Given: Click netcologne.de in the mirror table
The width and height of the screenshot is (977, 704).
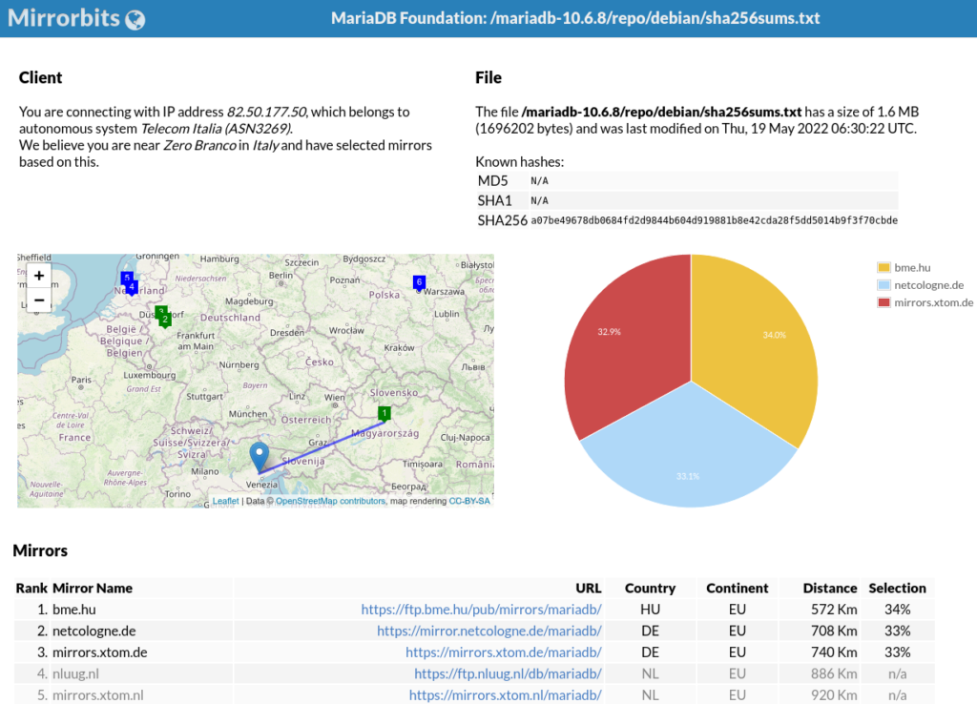Looking at the screenshot, I should (x=94, y=631).
